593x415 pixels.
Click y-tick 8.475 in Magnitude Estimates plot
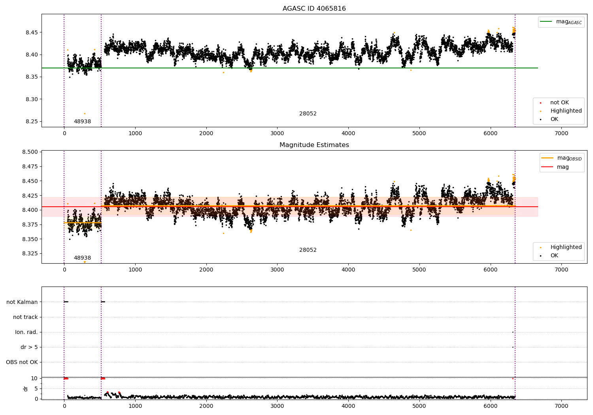pyautogui.click(x=30, y=166)
